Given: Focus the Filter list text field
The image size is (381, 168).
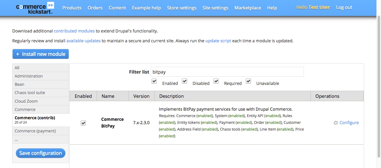Looking at the screenshot, I should [227, 72].
